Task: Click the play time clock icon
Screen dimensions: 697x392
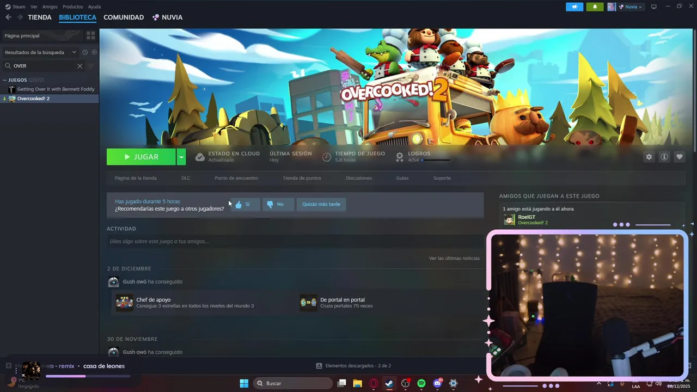Action: pos(327,157)
